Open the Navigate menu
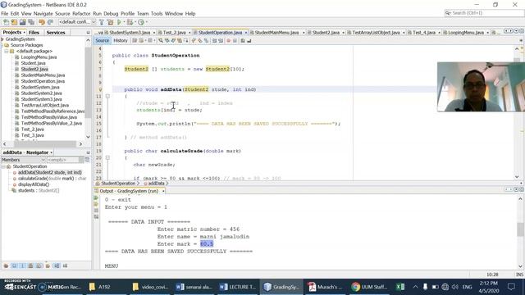This screenshot has width=525, height=295. pos(43,14)
